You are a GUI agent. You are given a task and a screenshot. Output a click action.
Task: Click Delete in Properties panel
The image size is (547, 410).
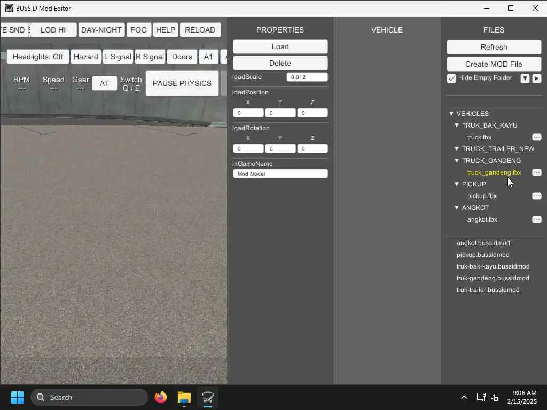coord(280,63)
